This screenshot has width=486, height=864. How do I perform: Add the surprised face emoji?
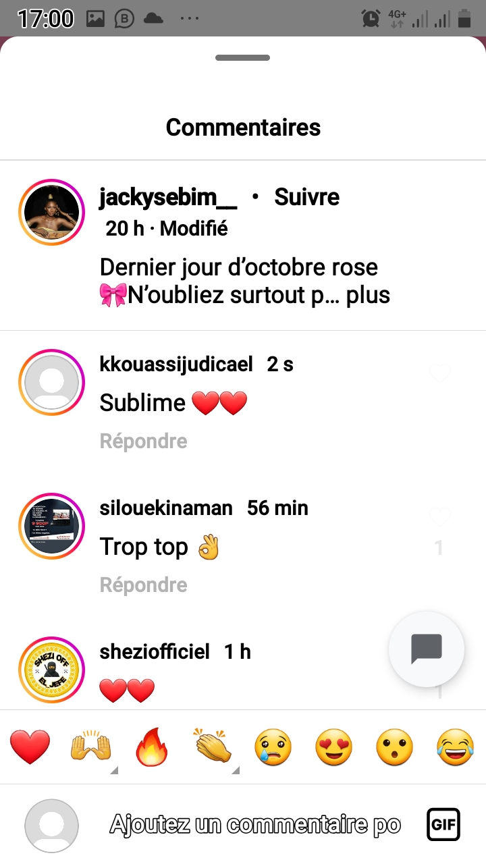[x=395, y=748]
